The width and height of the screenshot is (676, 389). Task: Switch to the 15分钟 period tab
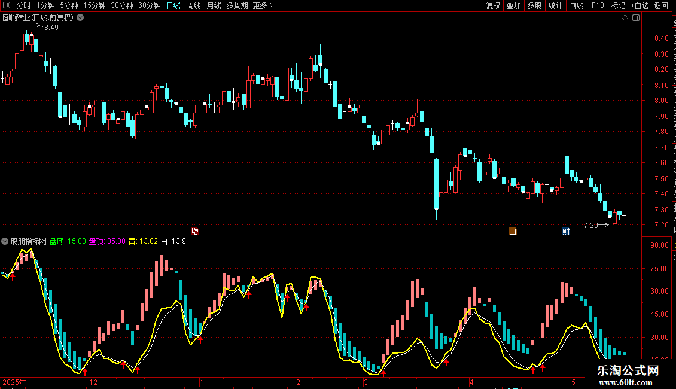click(x=95, y=5)
